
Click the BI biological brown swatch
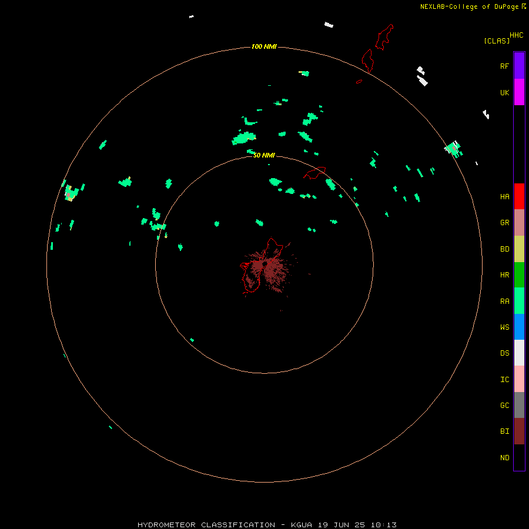click(x=519, y=431)
